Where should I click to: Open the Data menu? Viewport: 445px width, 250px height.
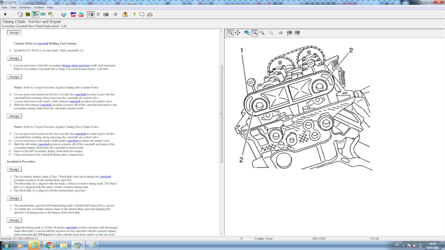[x=4, y=7]
